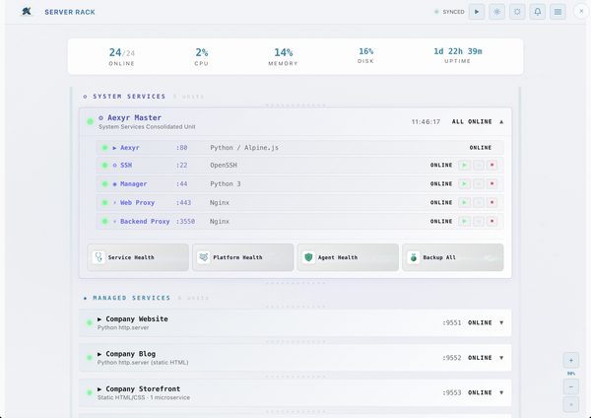
Task: Expand the Company Blog row's down arrow
Action: pyautogui.click(x=501, y=358)
